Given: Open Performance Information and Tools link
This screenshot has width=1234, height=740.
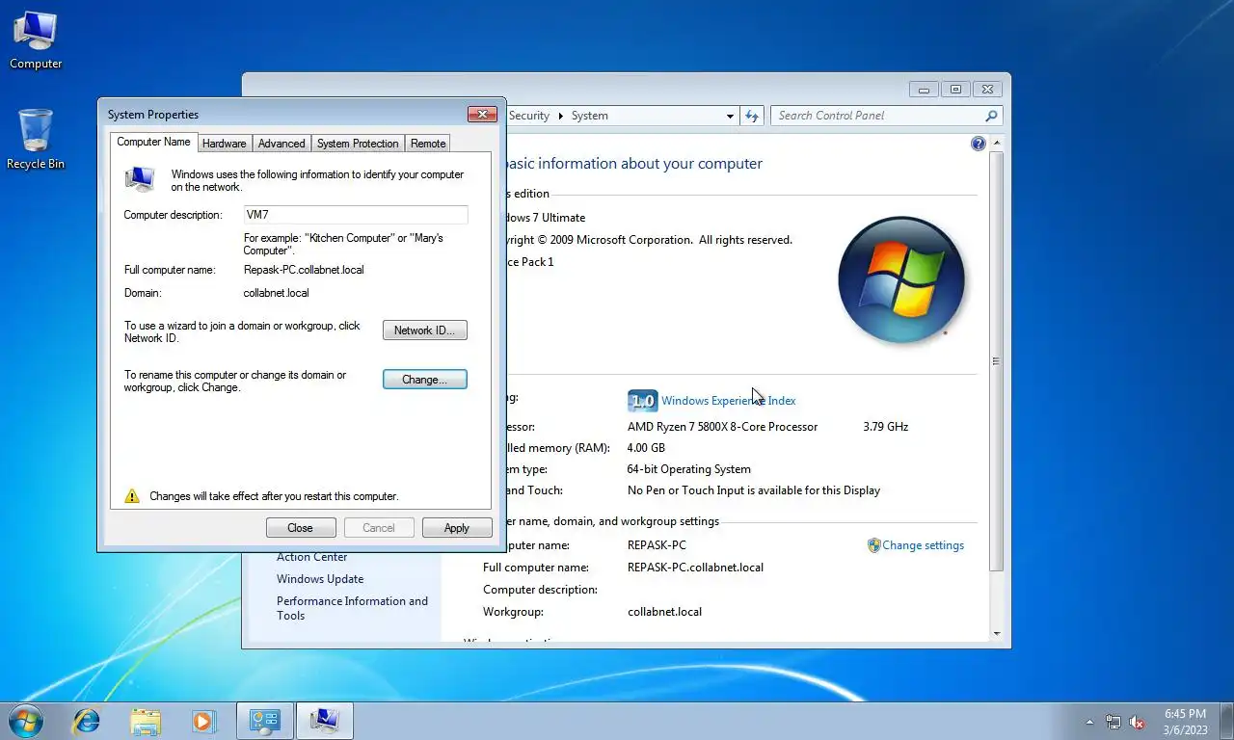Looking at the screenshot, I should [352, 608].
